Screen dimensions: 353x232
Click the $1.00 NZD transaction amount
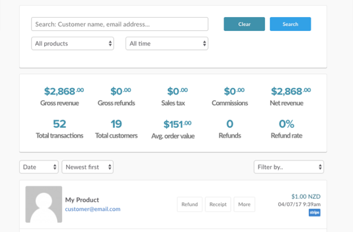coord(306,196)
